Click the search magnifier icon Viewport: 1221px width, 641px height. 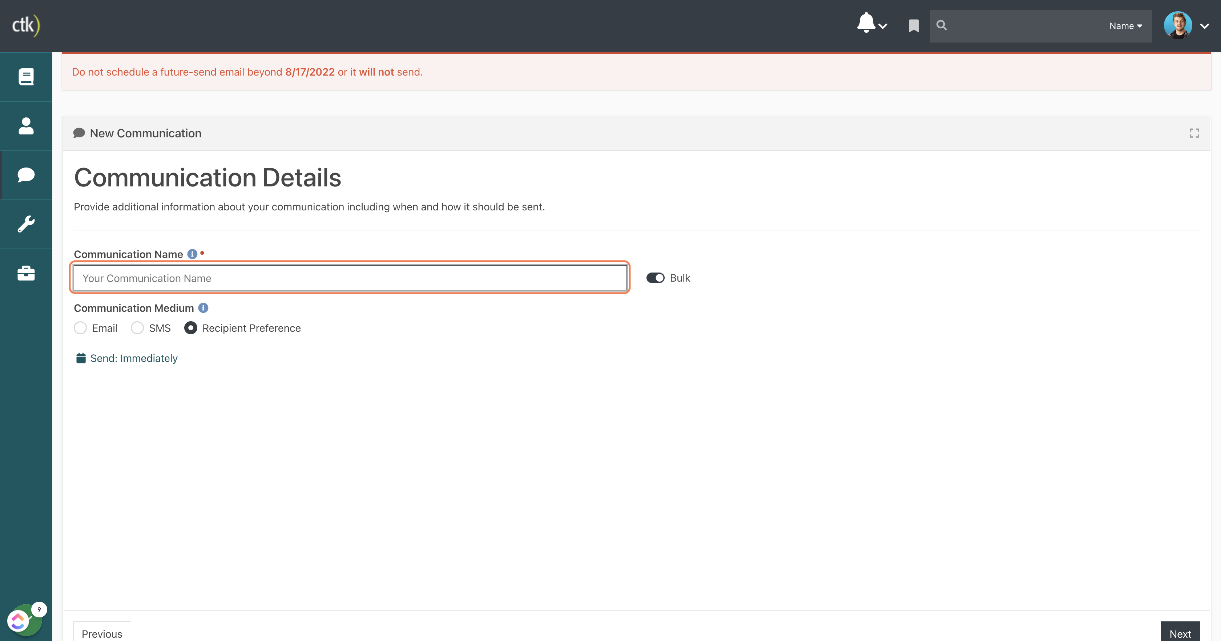point(941,25)
